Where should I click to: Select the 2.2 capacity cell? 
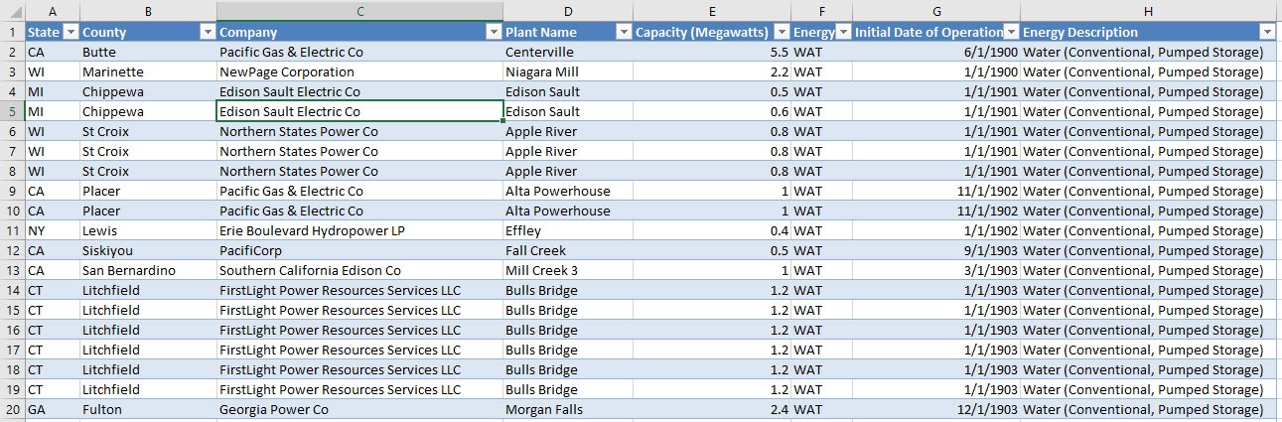point(712,71)
